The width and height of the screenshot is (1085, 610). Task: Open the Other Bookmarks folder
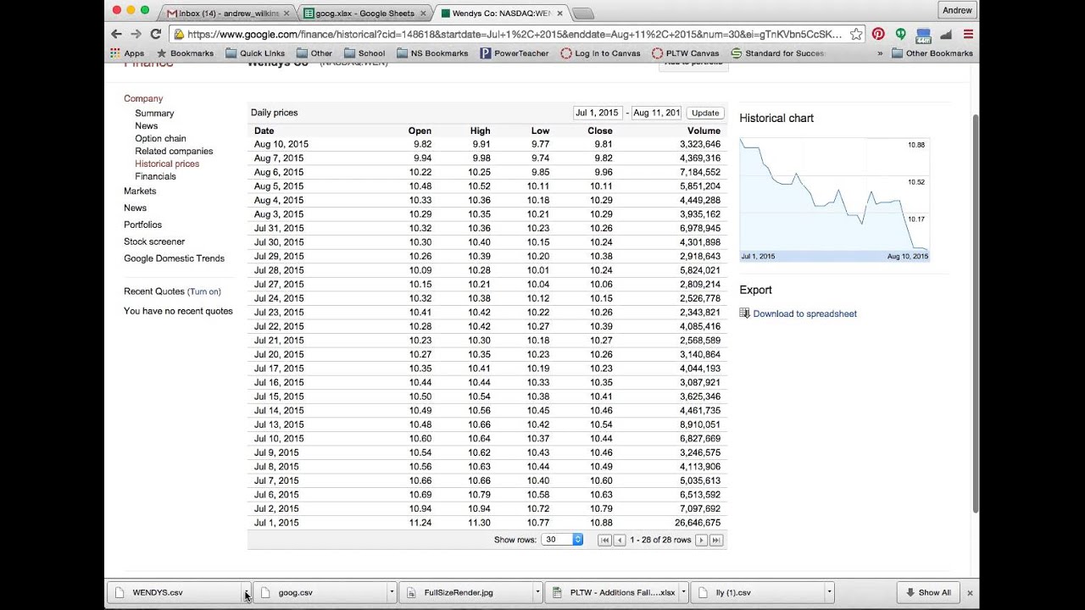(932, 53)
